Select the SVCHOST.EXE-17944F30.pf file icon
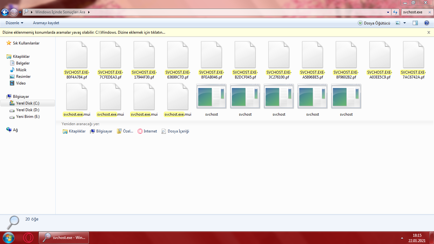434x244 pixels. point(144,54)
